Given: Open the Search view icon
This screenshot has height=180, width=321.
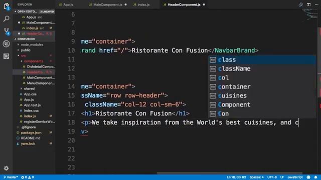Looking at the screenshot, I should click(x=7, y=19).
